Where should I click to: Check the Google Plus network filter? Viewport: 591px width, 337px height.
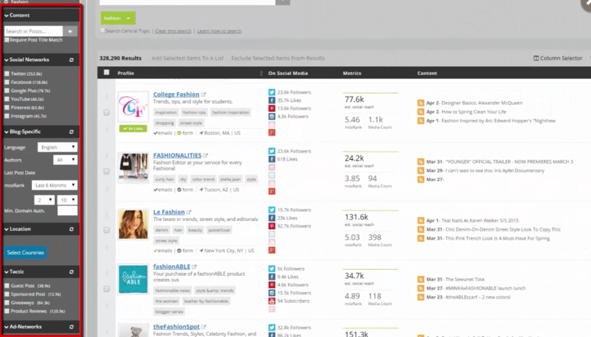7,91
